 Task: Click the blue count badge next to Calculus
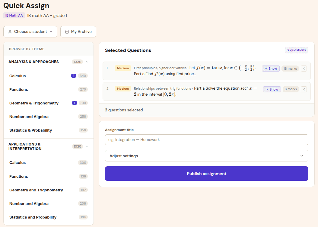click(x=73, y=76)
